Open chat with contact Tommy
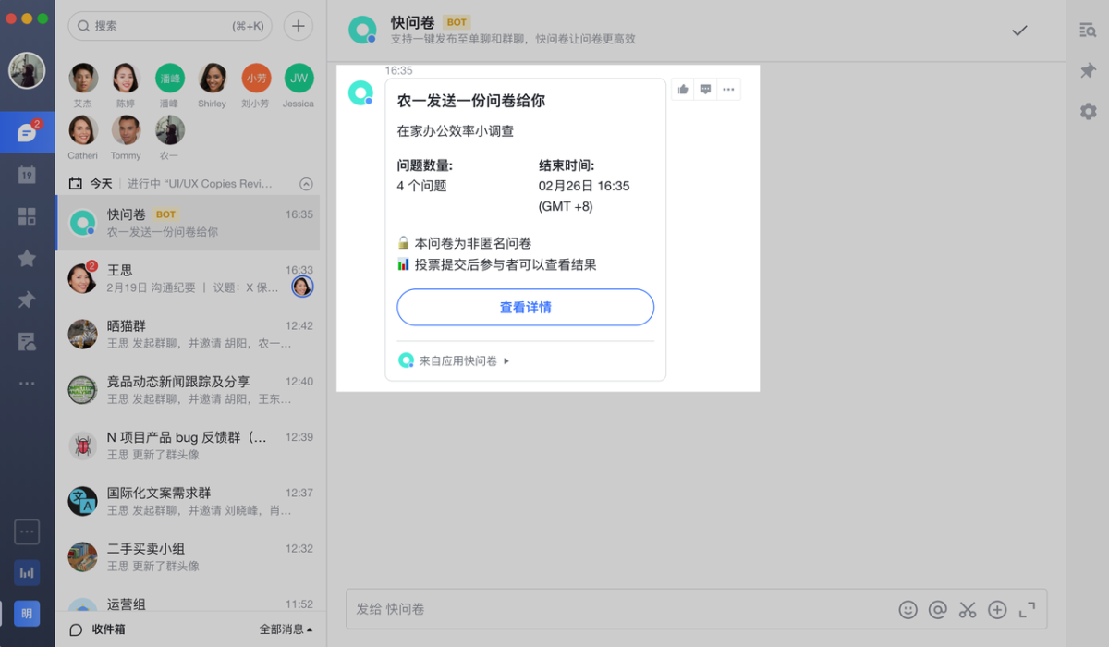Image resolution: width=1109 pixels, height=647 pixels. pos(126,137)
